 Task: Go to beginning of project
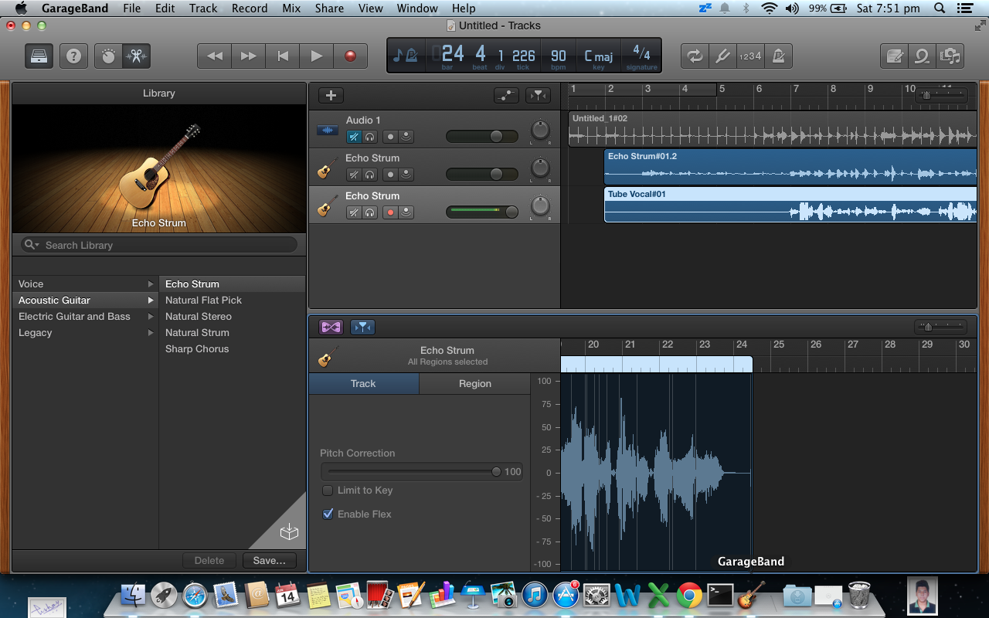click(283, 56)
